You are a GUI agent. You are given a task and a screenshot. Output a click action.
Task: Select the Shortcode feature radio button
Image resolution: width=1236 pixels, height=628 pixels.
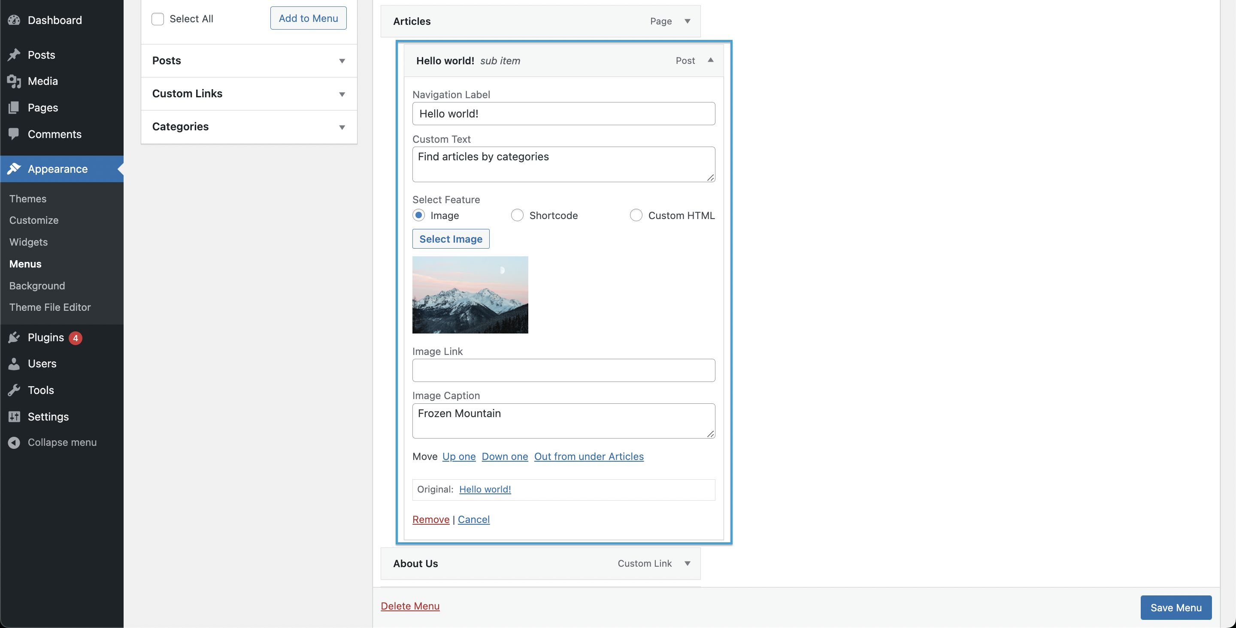(x=517, y=215)
